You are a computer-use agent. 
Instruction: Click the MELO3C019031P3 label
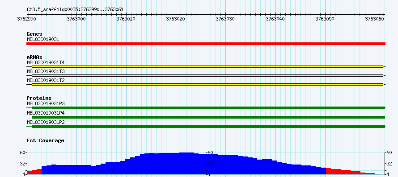point(46,103)
